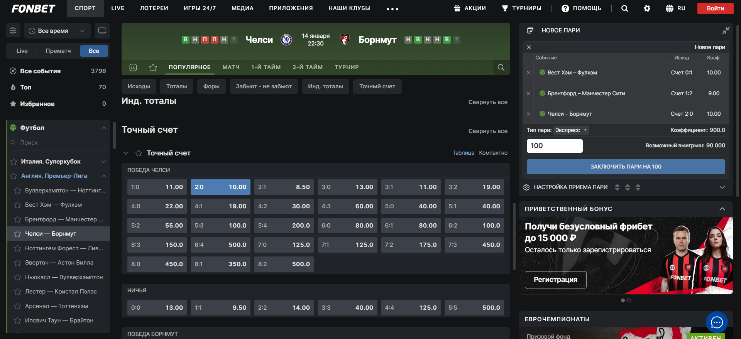Star the Италия. Суперкубок league
741x339 pixels.
tap(14, 162)
